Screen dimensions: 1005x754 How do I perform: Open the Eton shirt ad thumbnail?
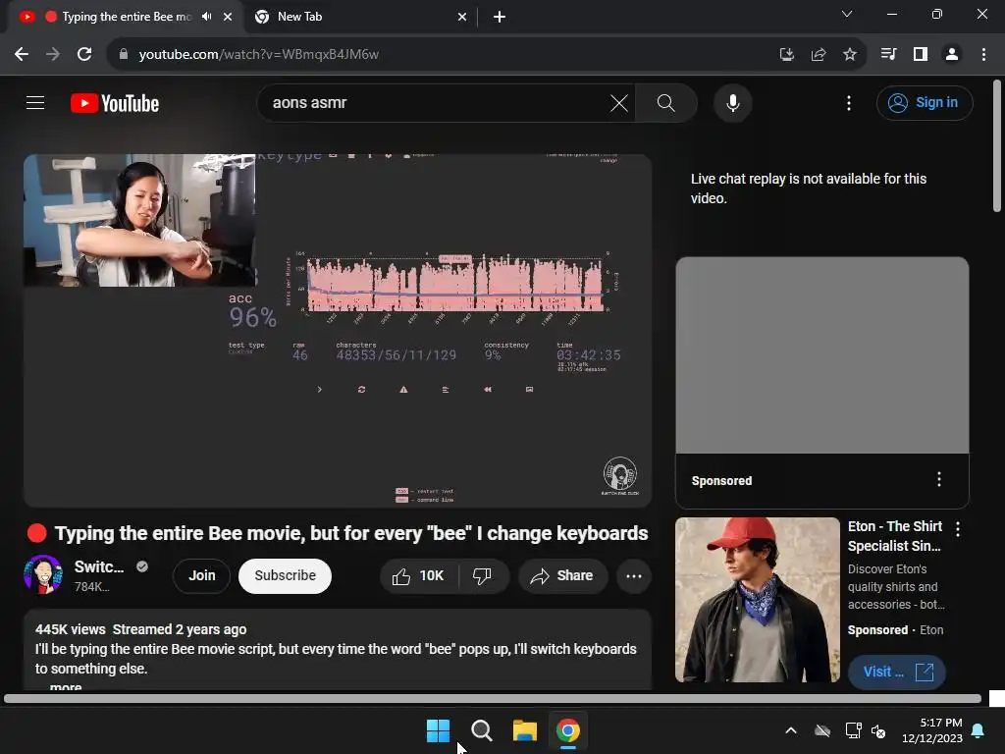coord(757,600)
